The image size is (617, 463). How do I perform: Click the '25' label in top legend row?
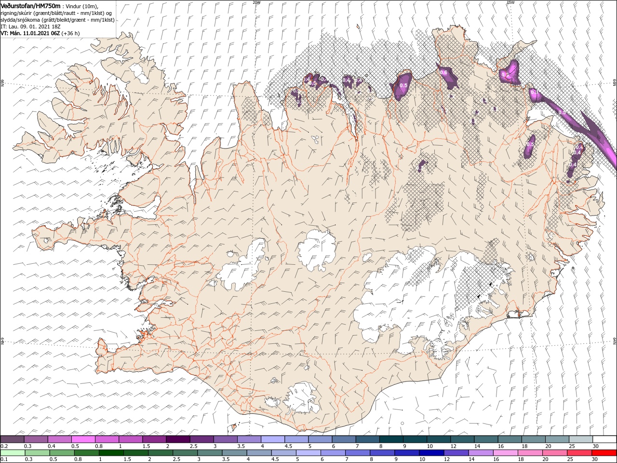573,446
